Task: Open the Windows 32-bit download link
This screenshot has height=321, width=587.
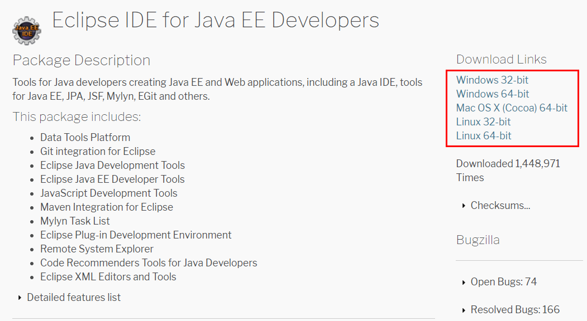Action: point(492,80)
